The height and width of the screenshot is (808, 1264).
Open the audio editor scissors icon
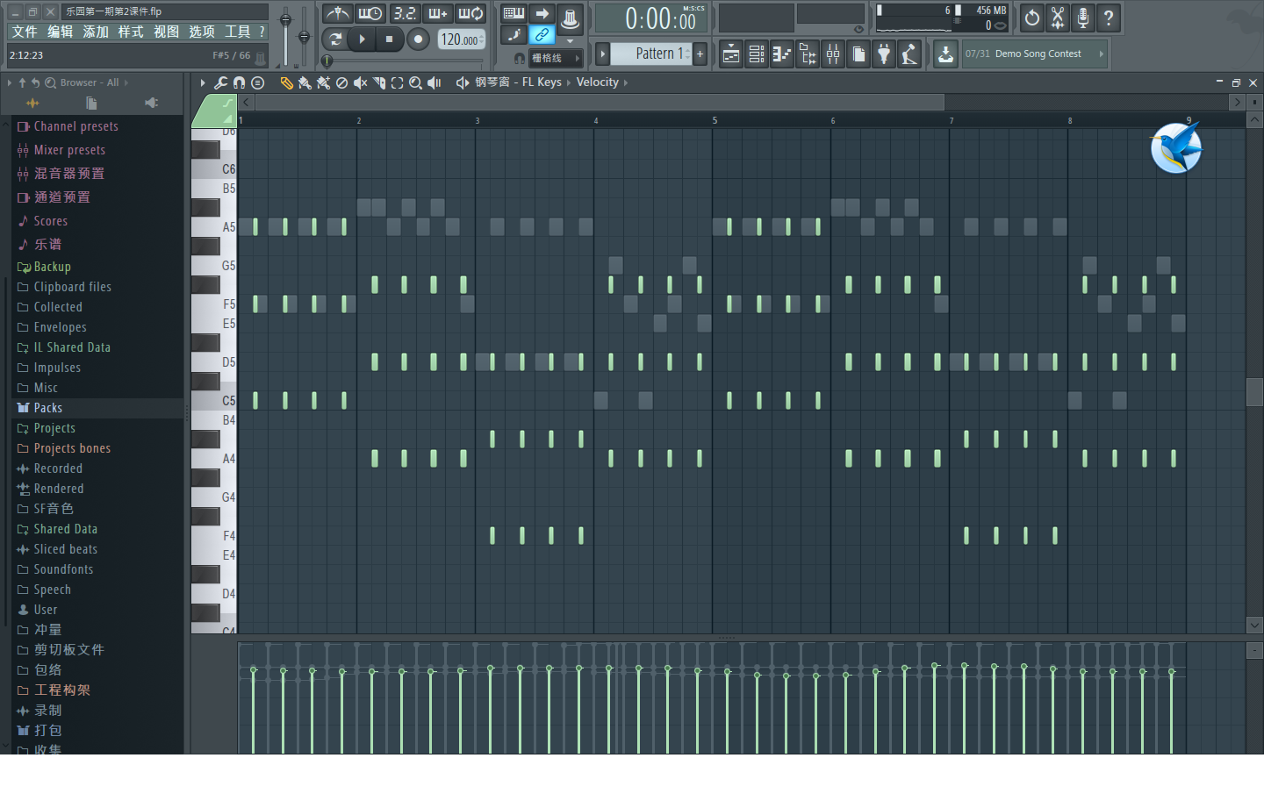tap(1058, 18)
